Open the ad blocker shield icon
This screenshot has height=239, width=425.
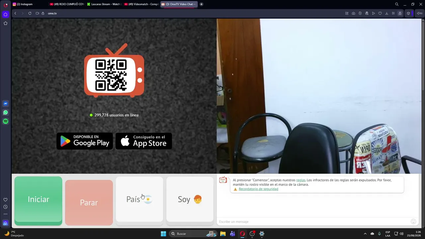(x=360, y=13)
